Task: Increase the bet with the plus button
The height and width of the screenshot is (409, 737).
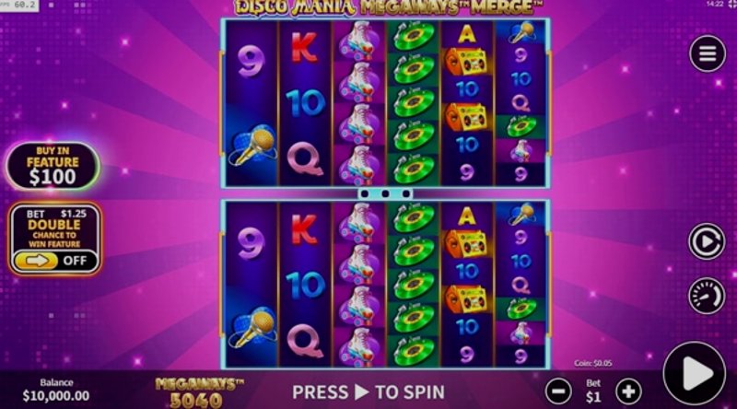Action: 628,391
